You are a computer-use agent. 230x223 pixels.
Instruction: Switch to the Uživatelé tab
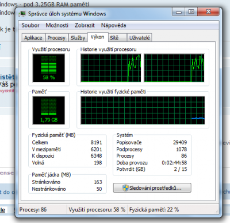tap(139, 38)
